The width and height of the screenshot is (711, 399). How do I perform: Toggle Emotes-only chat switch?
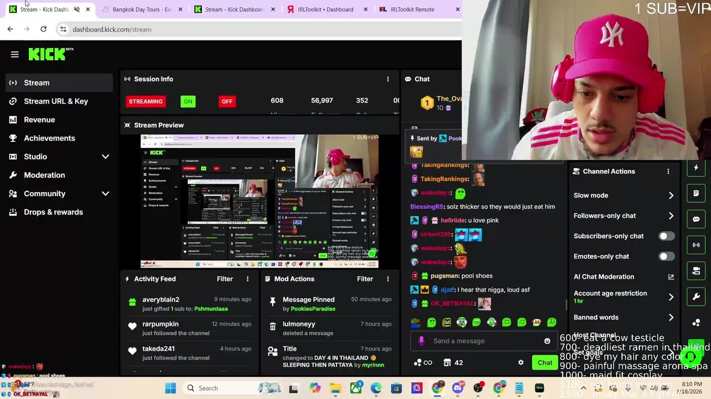coord(666,256)
